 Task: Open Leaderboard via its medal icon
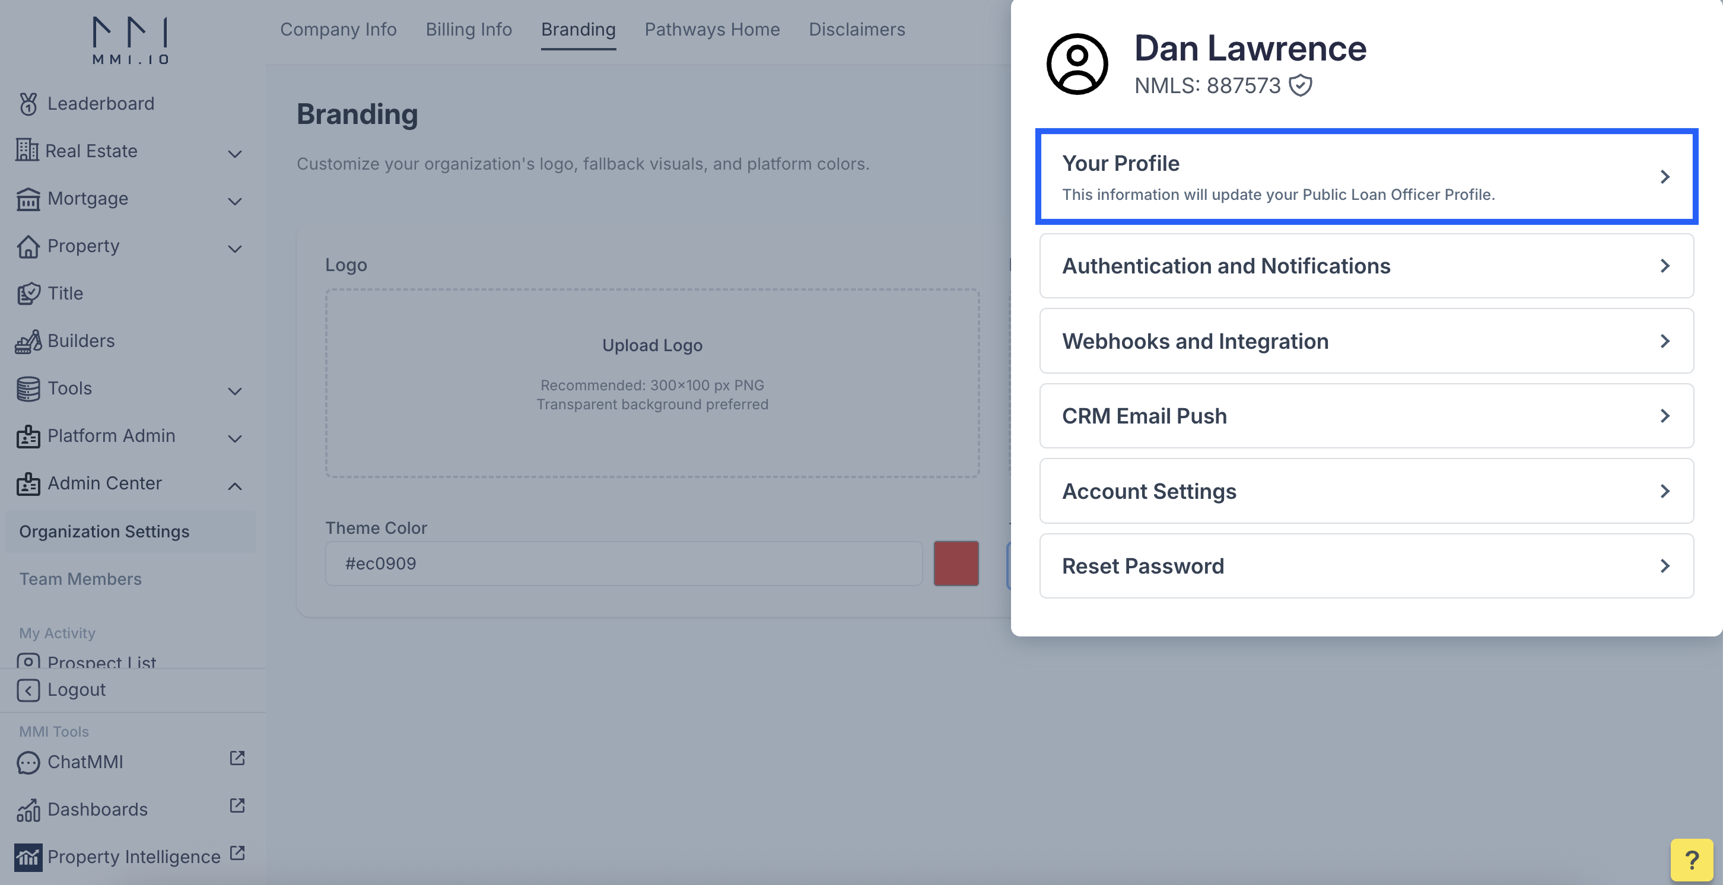(x=28, y=104)
